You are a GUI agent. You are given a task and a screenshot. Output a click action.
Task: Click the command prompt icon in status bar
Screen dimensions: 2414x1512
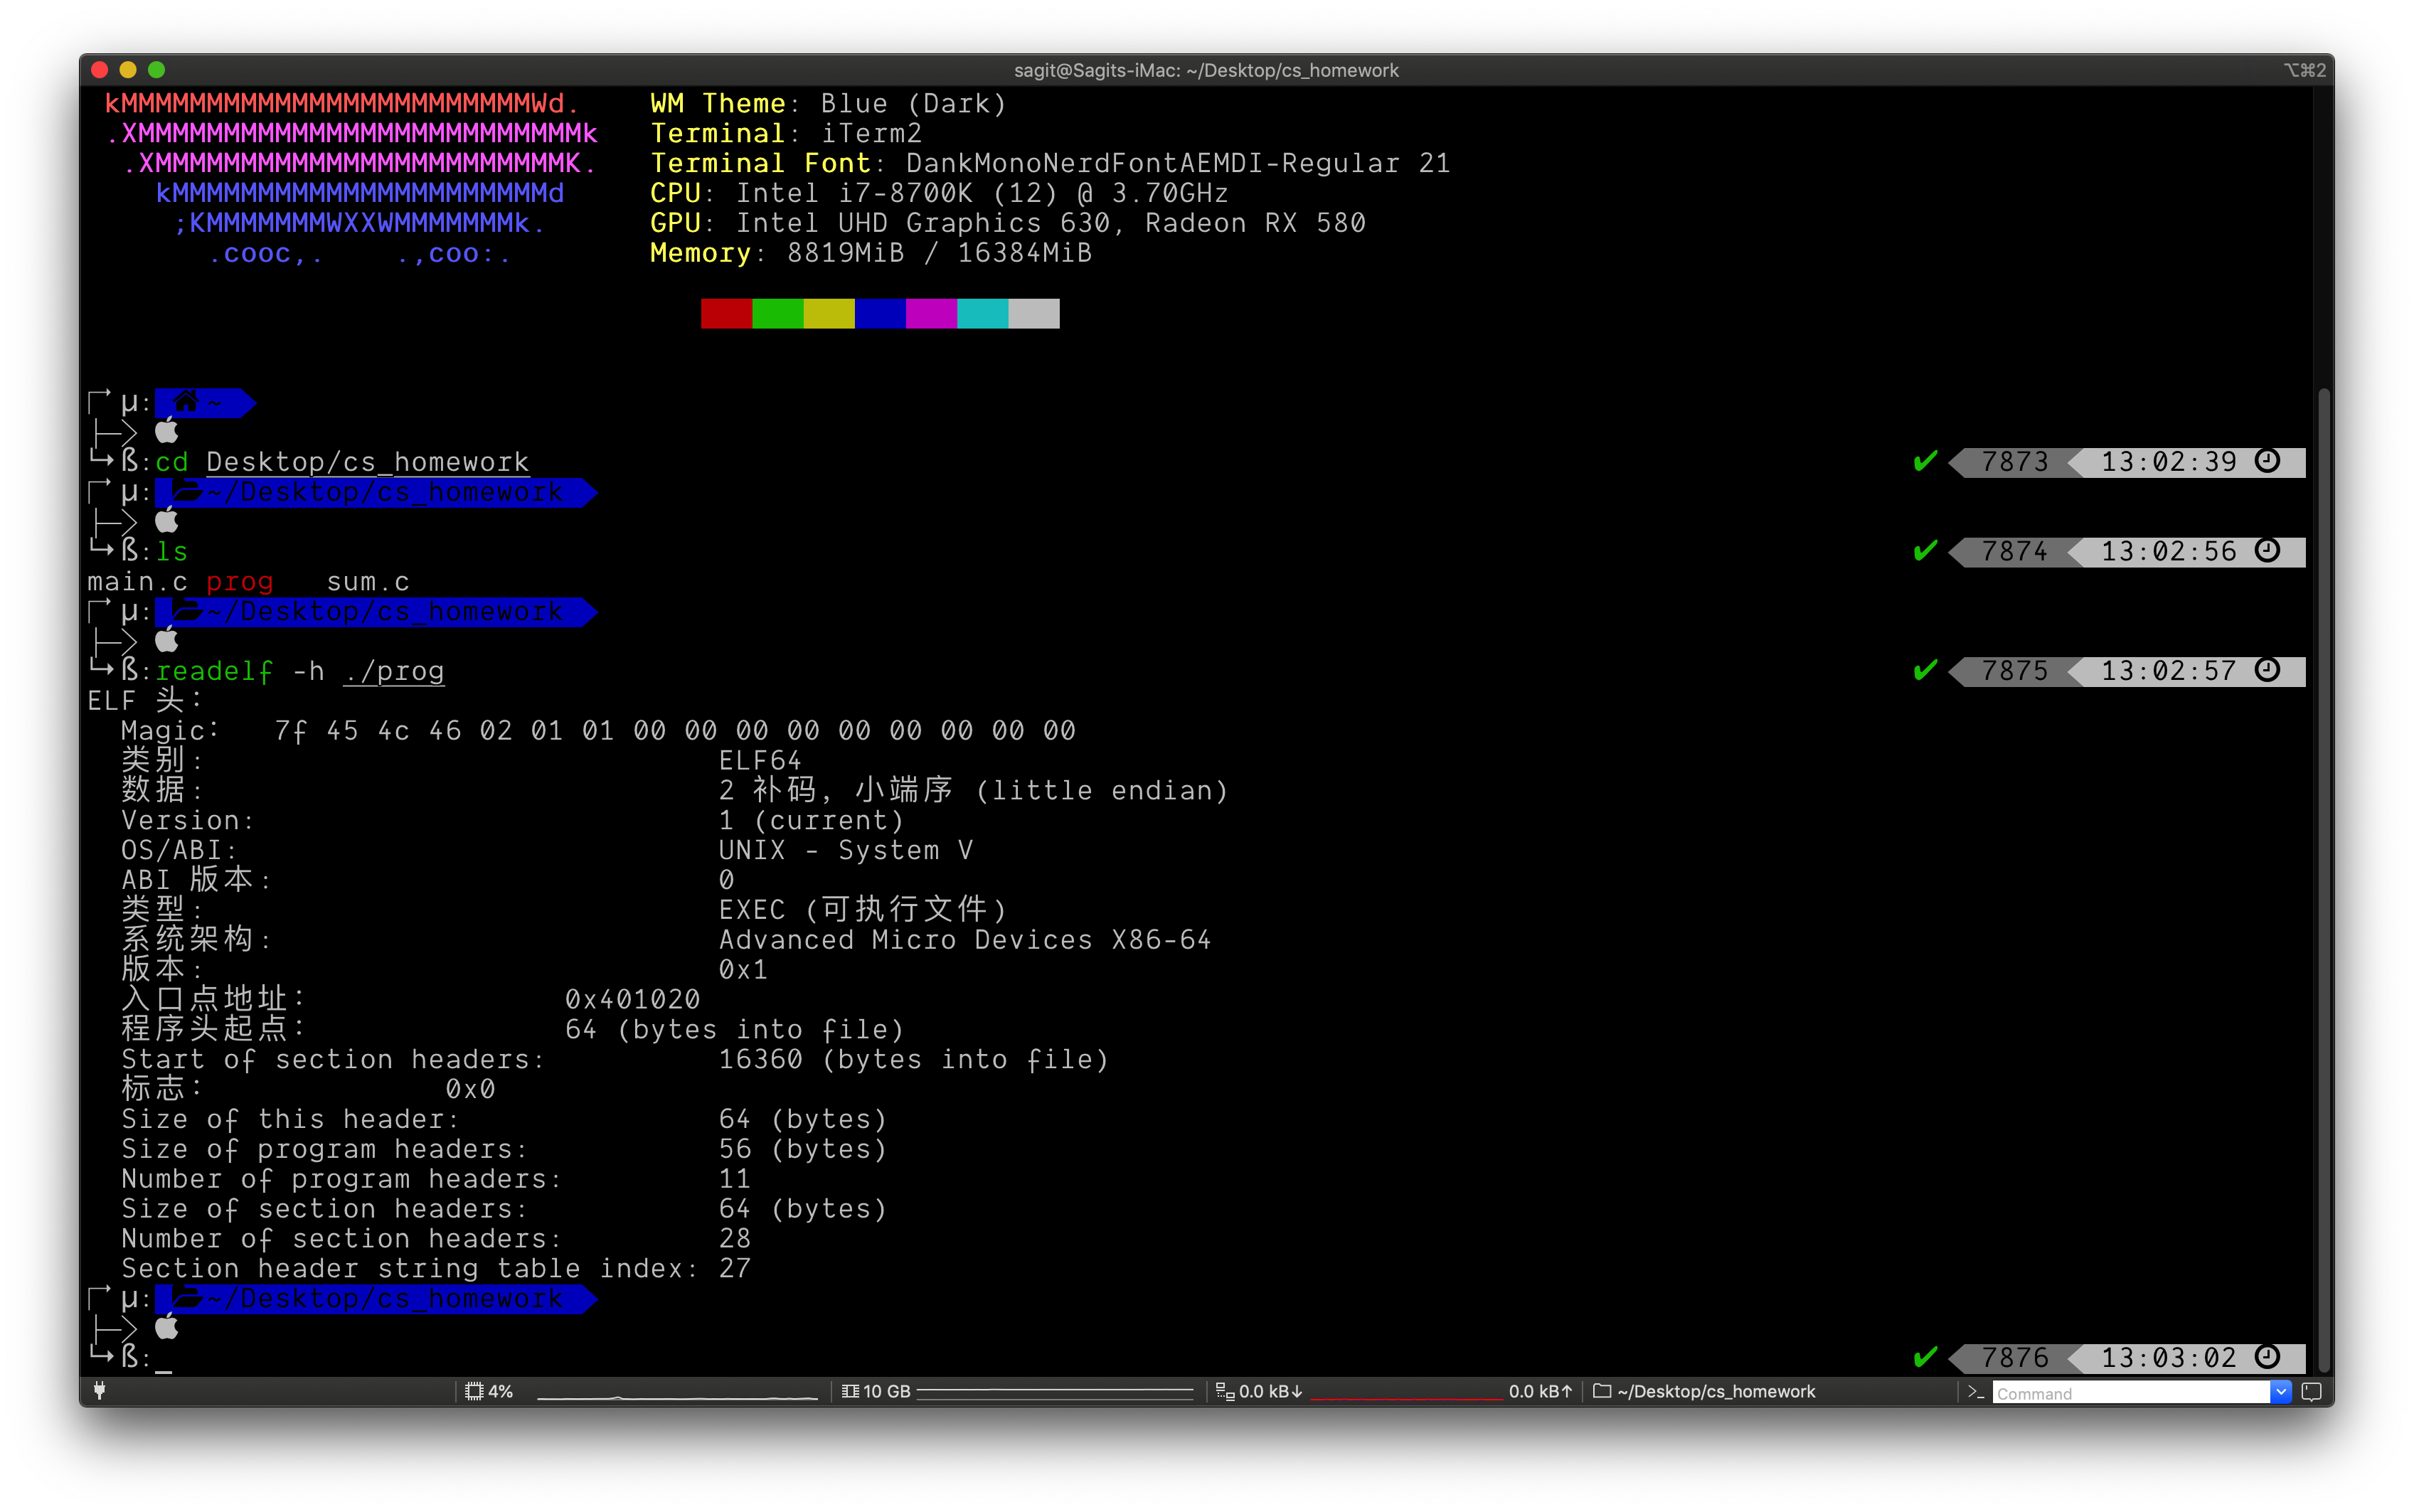tap(1975, 1392)
